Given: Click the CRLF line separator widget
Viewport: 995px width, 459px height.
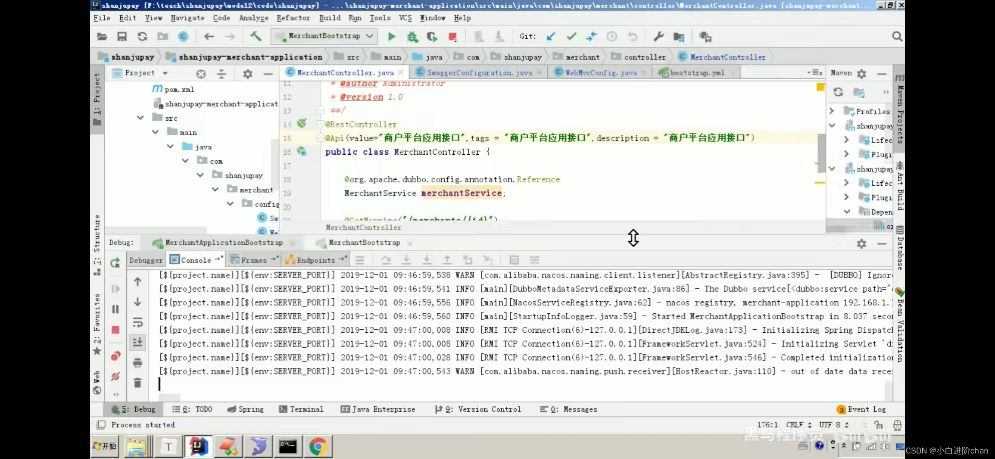Looking at the screenshot, I should point(799,425).
